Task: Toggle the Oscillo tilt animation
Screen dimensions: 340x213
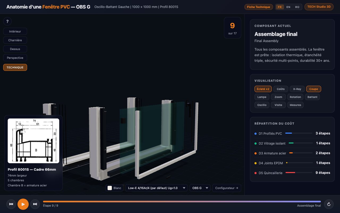Action: 262,105
